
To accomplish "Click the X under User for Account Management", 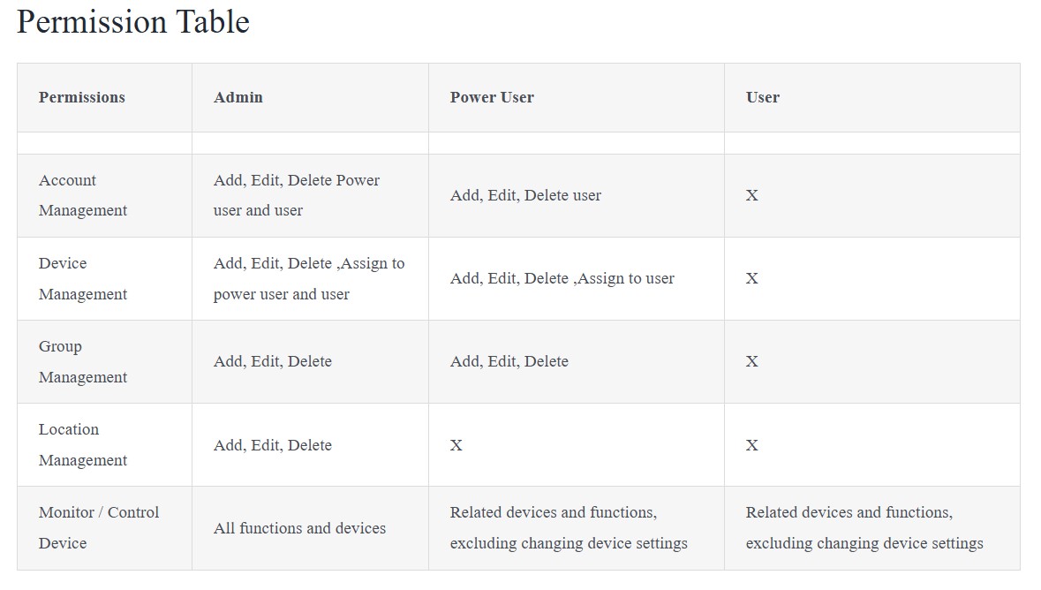I will (x=751, y=195).
